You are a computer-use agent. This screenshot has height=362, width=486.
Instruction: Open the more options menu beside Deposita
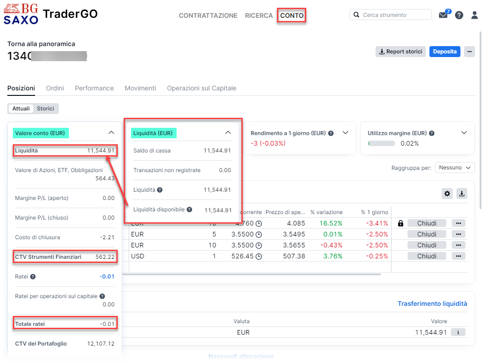coord(470,52)
